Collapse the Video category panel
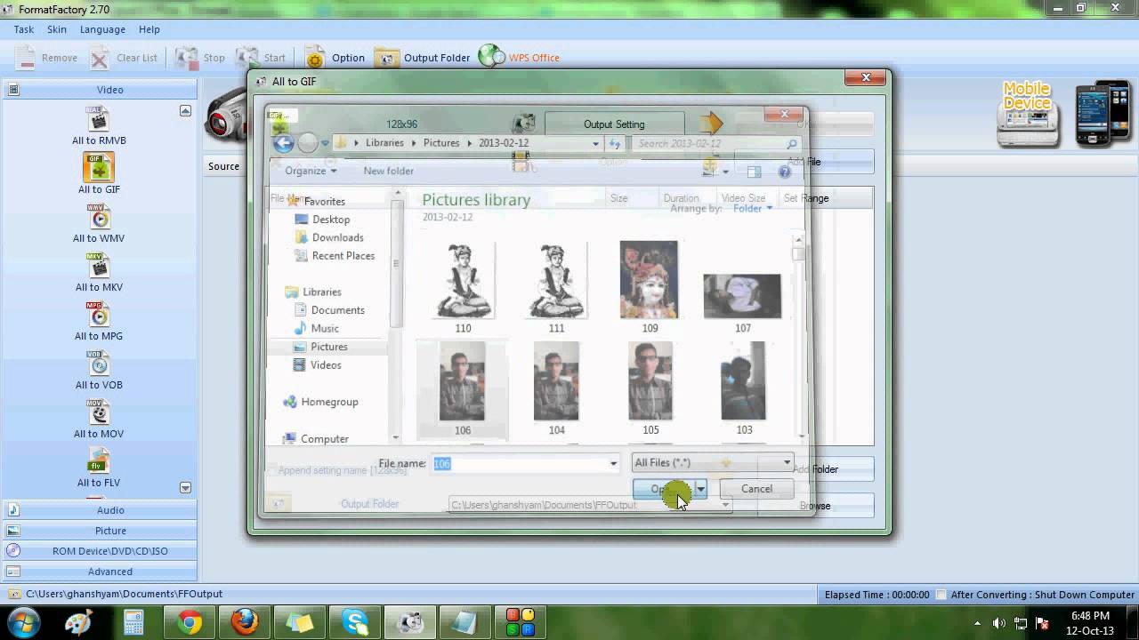 100,90
